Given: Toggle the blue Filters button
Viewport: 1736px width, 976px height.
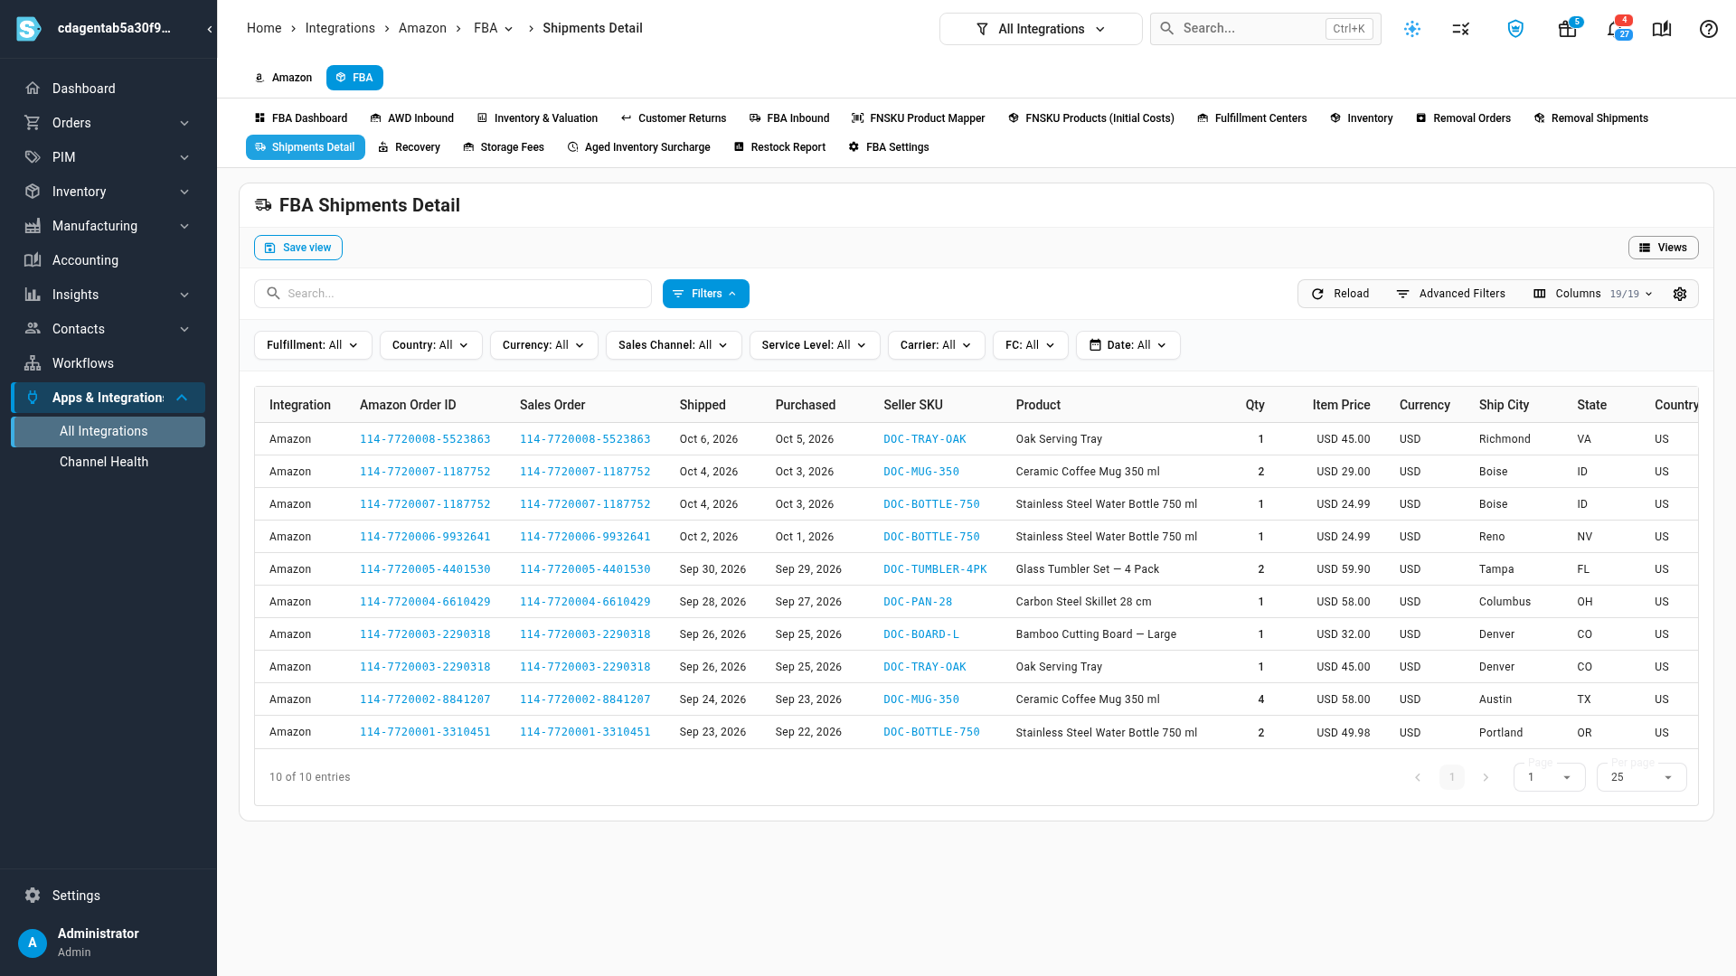Looking at the screenshot, I should click(706, 294).
